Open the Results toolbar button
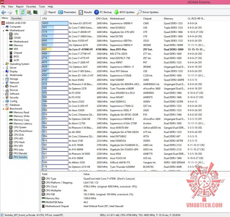Screen dimensions: 230x217 [x=85, y=12]
